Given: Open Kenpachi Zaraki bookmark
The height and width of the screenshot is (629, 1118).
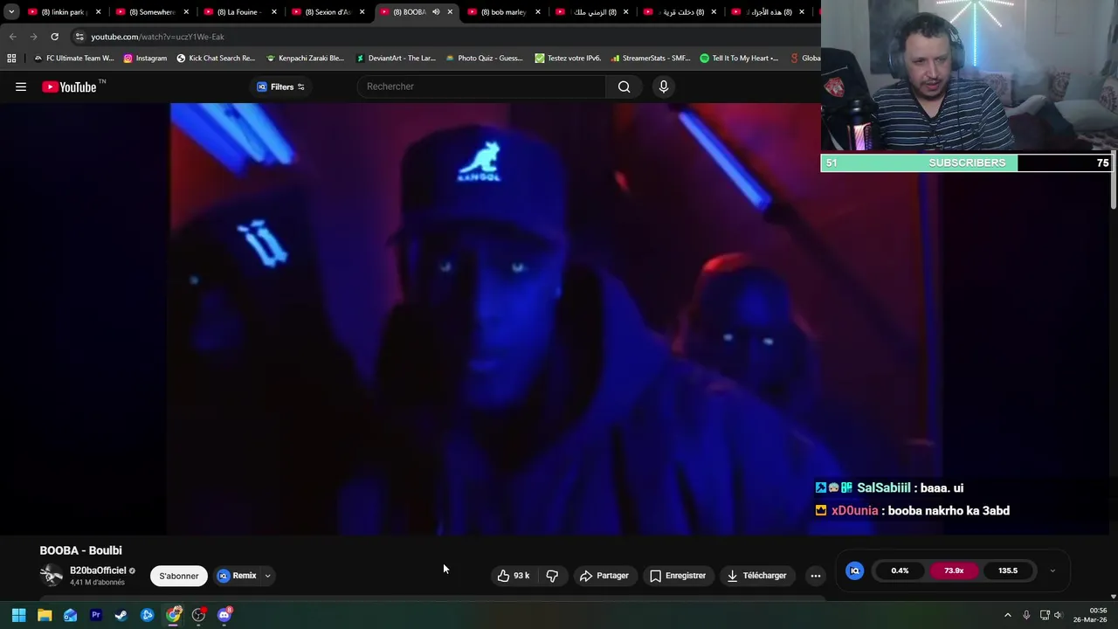Looking at the screenshot, I should (305, 59).
